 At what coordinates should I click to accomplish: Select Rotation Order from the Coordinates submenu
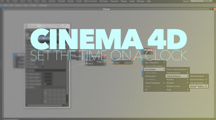pyautogui.click(x=177, y=86)
